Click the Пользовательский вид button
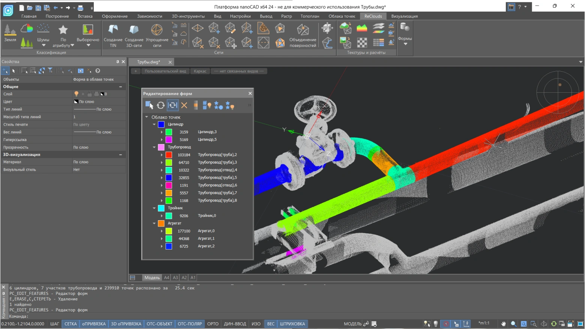Viewport: 585px width, 329px height. [165, 71]
